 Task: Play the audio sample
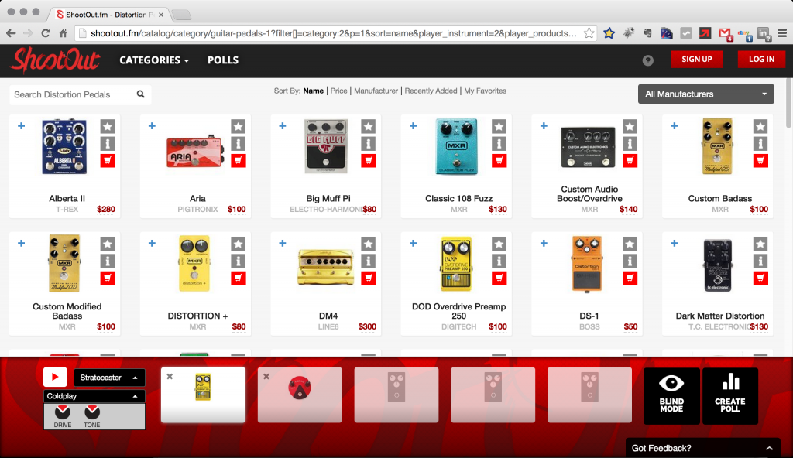pos(55,377)
